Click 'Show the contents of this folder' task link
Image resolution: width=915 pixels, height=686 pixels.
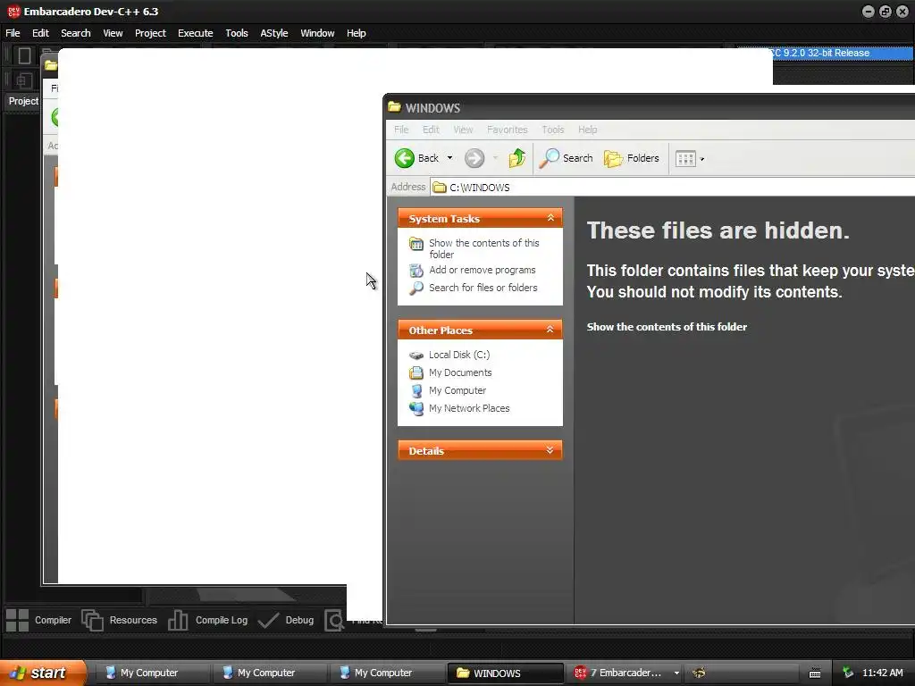tap(483, 248)
